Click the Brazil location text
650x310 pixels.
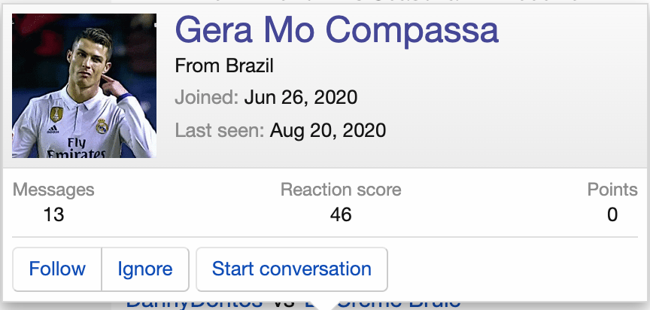tap(249, 65)
